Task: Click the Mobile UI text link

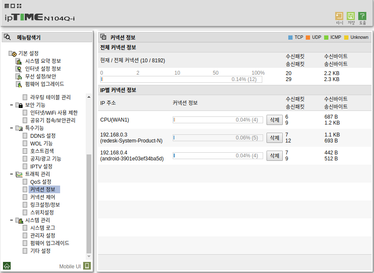Action: (x=70, y=266)
